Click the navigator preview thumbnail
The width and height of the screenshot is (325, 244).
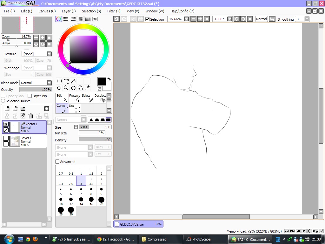(x=27, y=24)
